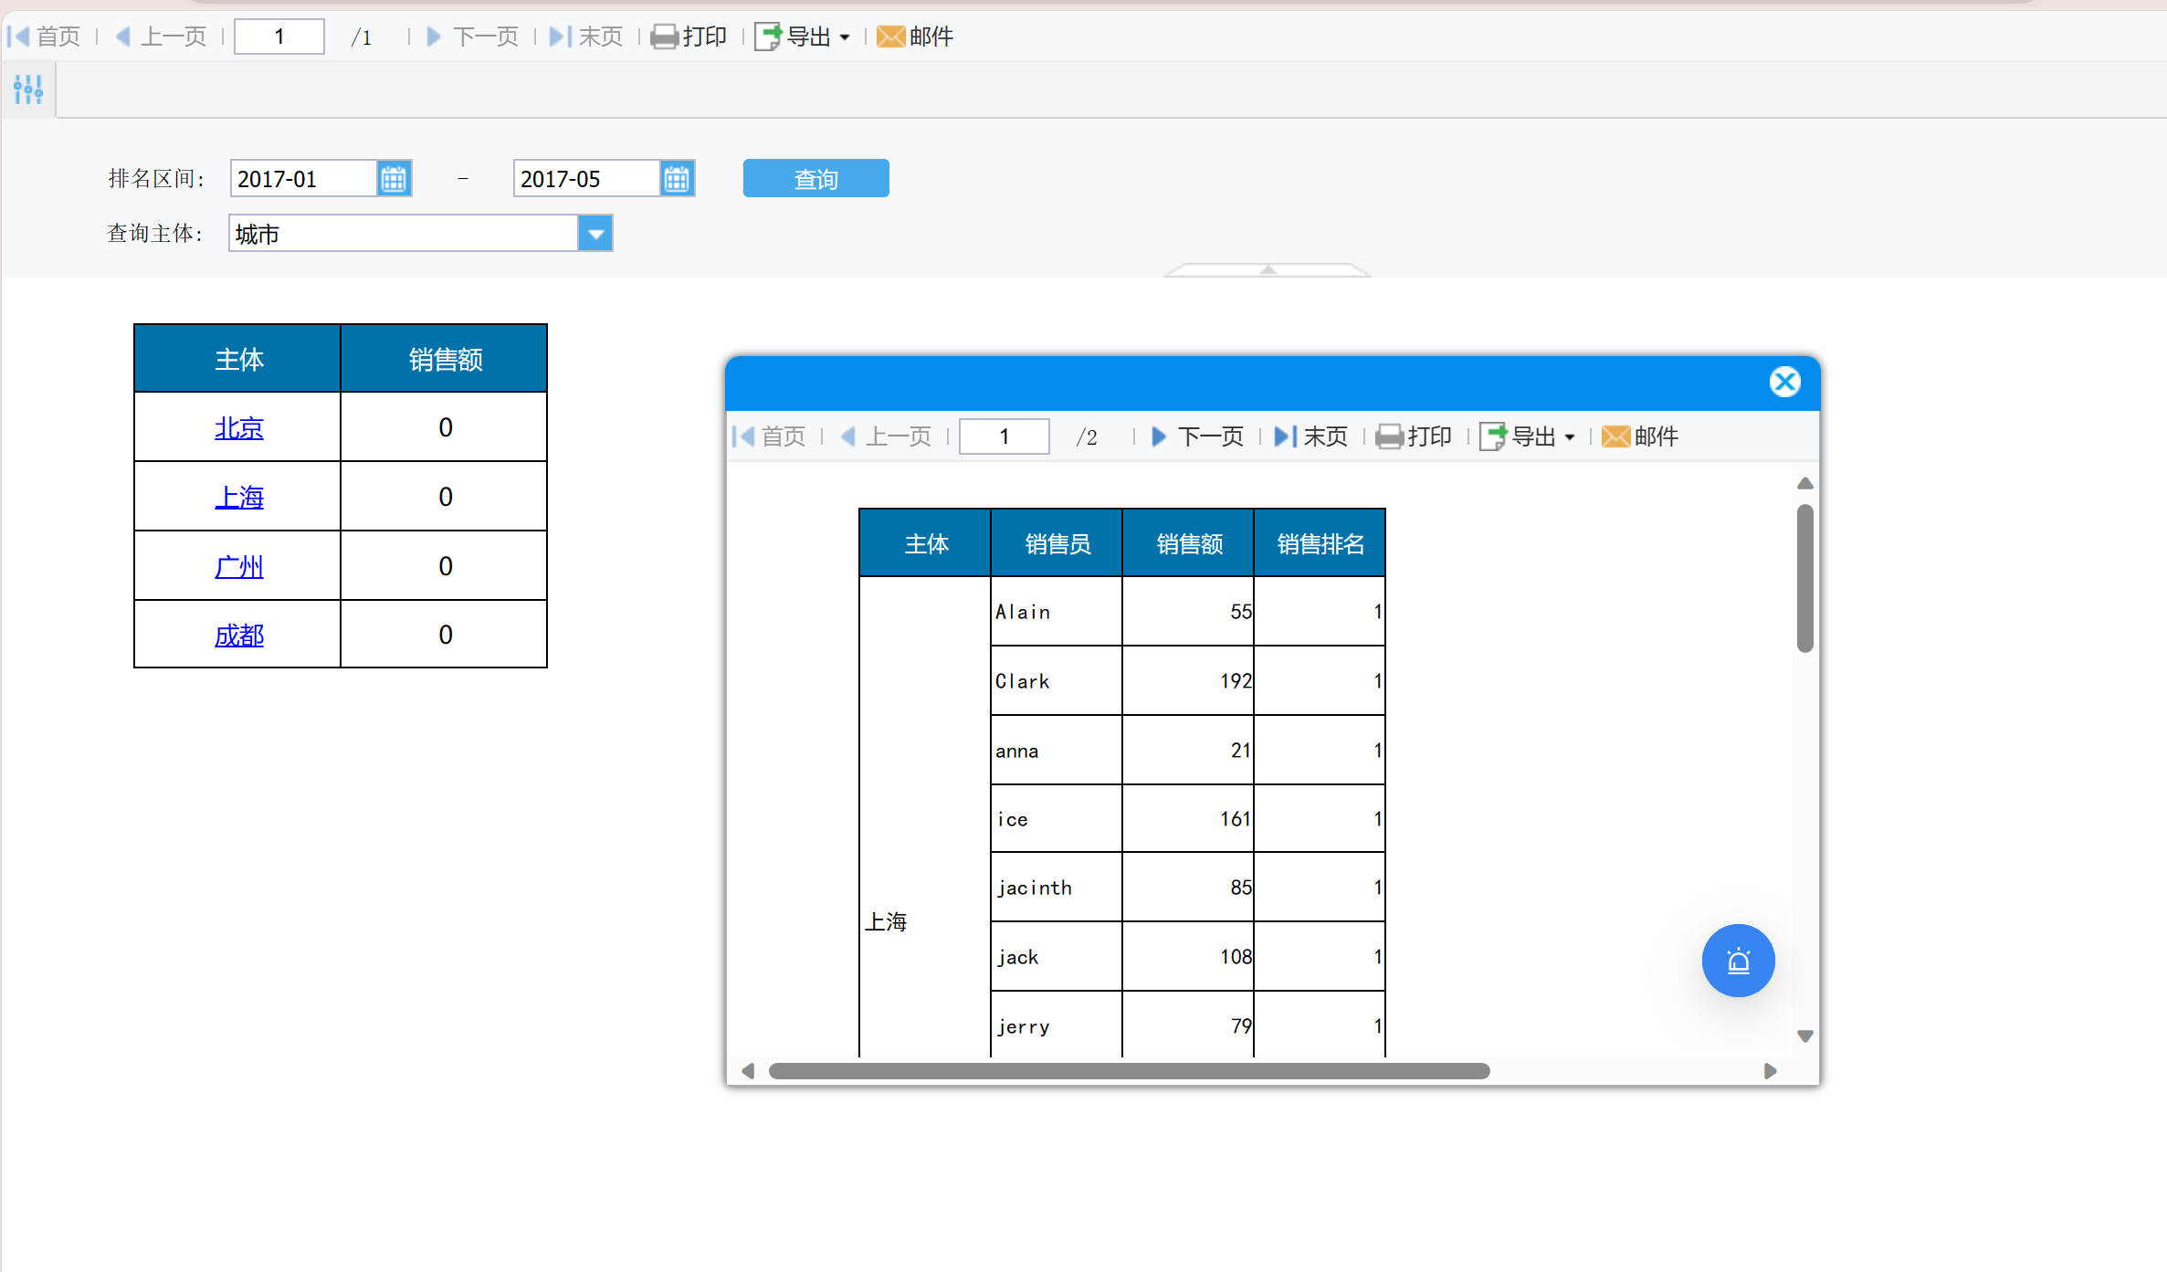Click the popup scroll right arrow
This screenshot has height=1272, width=2167.
tap(1770, 1070)
